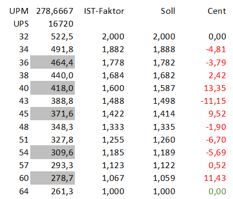The image size is (233, 199).
Task: Click the Soll value 1,587
Action: pyautogui.click(x=164, y=88)
